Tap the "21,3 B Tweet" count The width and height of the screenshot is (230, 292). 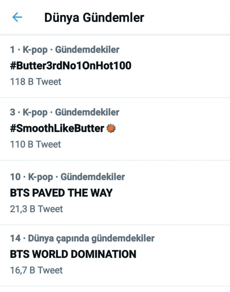tap(36, 209)
